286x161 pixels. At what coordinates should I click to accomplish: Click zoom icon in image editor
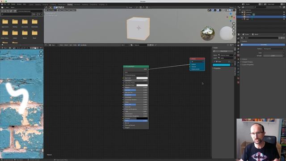pyautogui.click(x=41, y=52)
